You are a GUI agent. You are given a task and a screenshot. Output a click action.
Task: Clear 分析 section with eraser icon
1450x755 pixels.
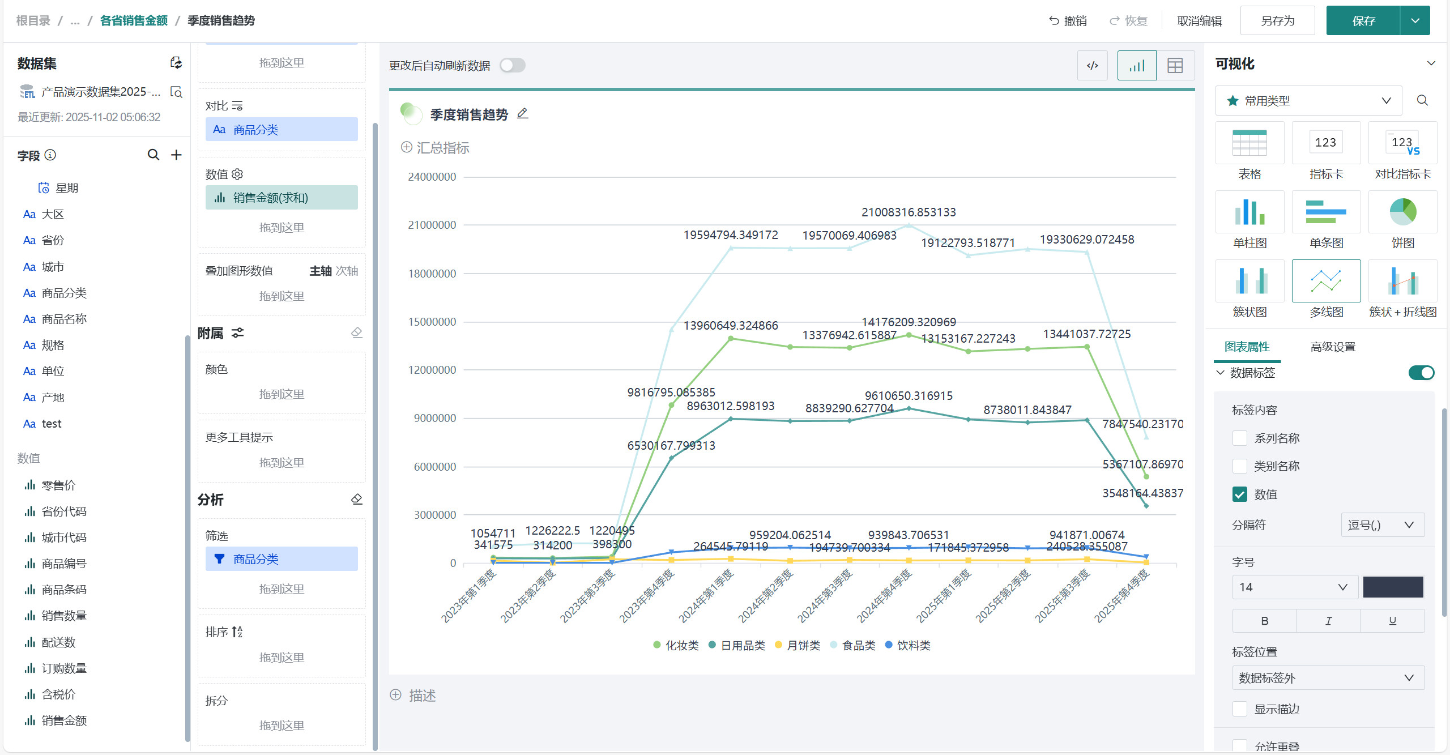356,499
